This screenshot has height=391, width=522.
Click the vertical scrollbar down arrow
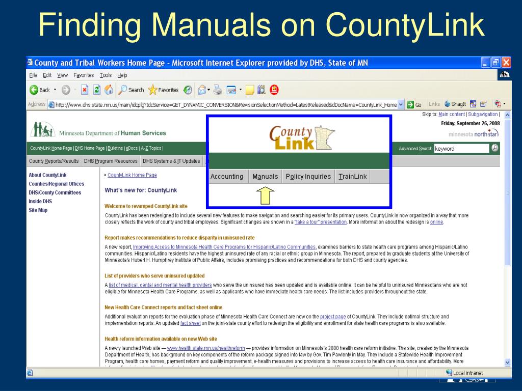(x=507, y=362)
